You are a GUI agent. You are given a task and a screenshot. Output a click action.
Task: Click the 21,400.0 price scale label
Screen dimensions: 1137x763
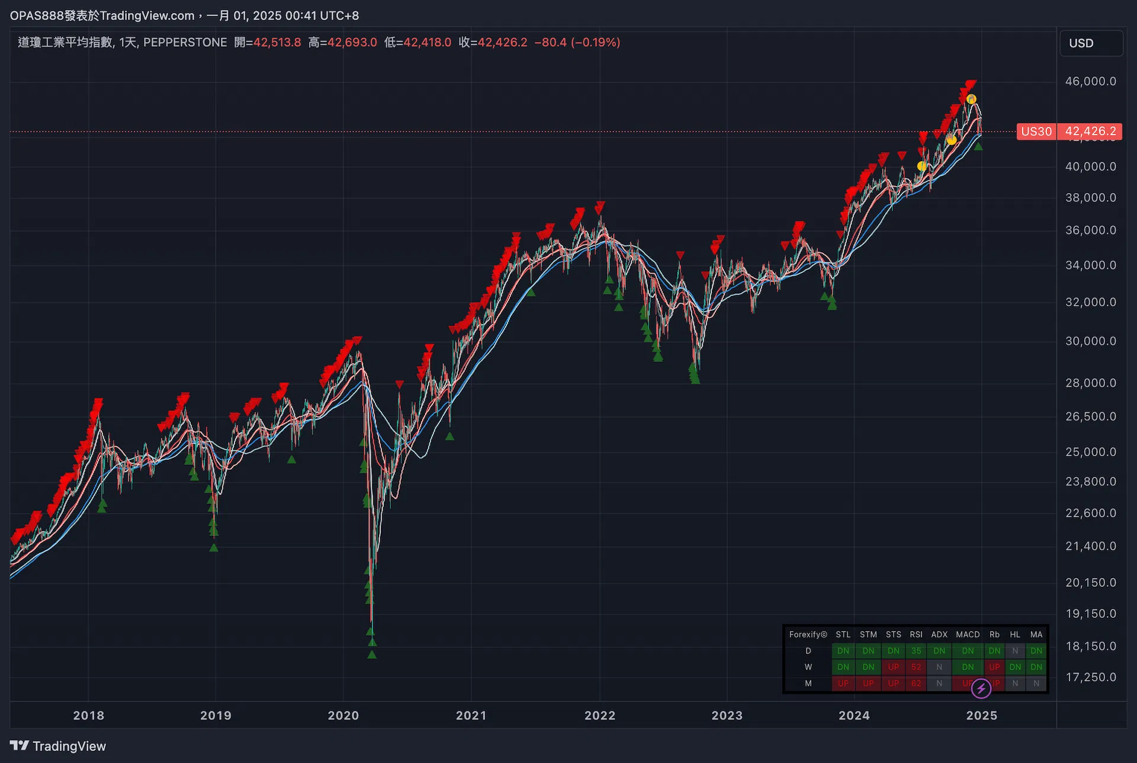[x=1091, y=546]
